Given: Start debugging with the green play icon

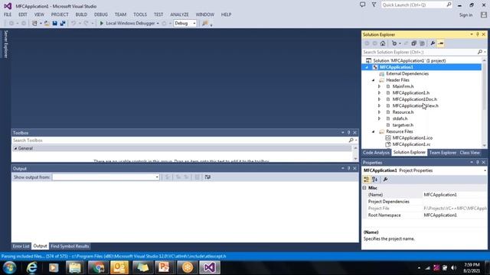Looking at the screenshot, I should tap(101, 24).
